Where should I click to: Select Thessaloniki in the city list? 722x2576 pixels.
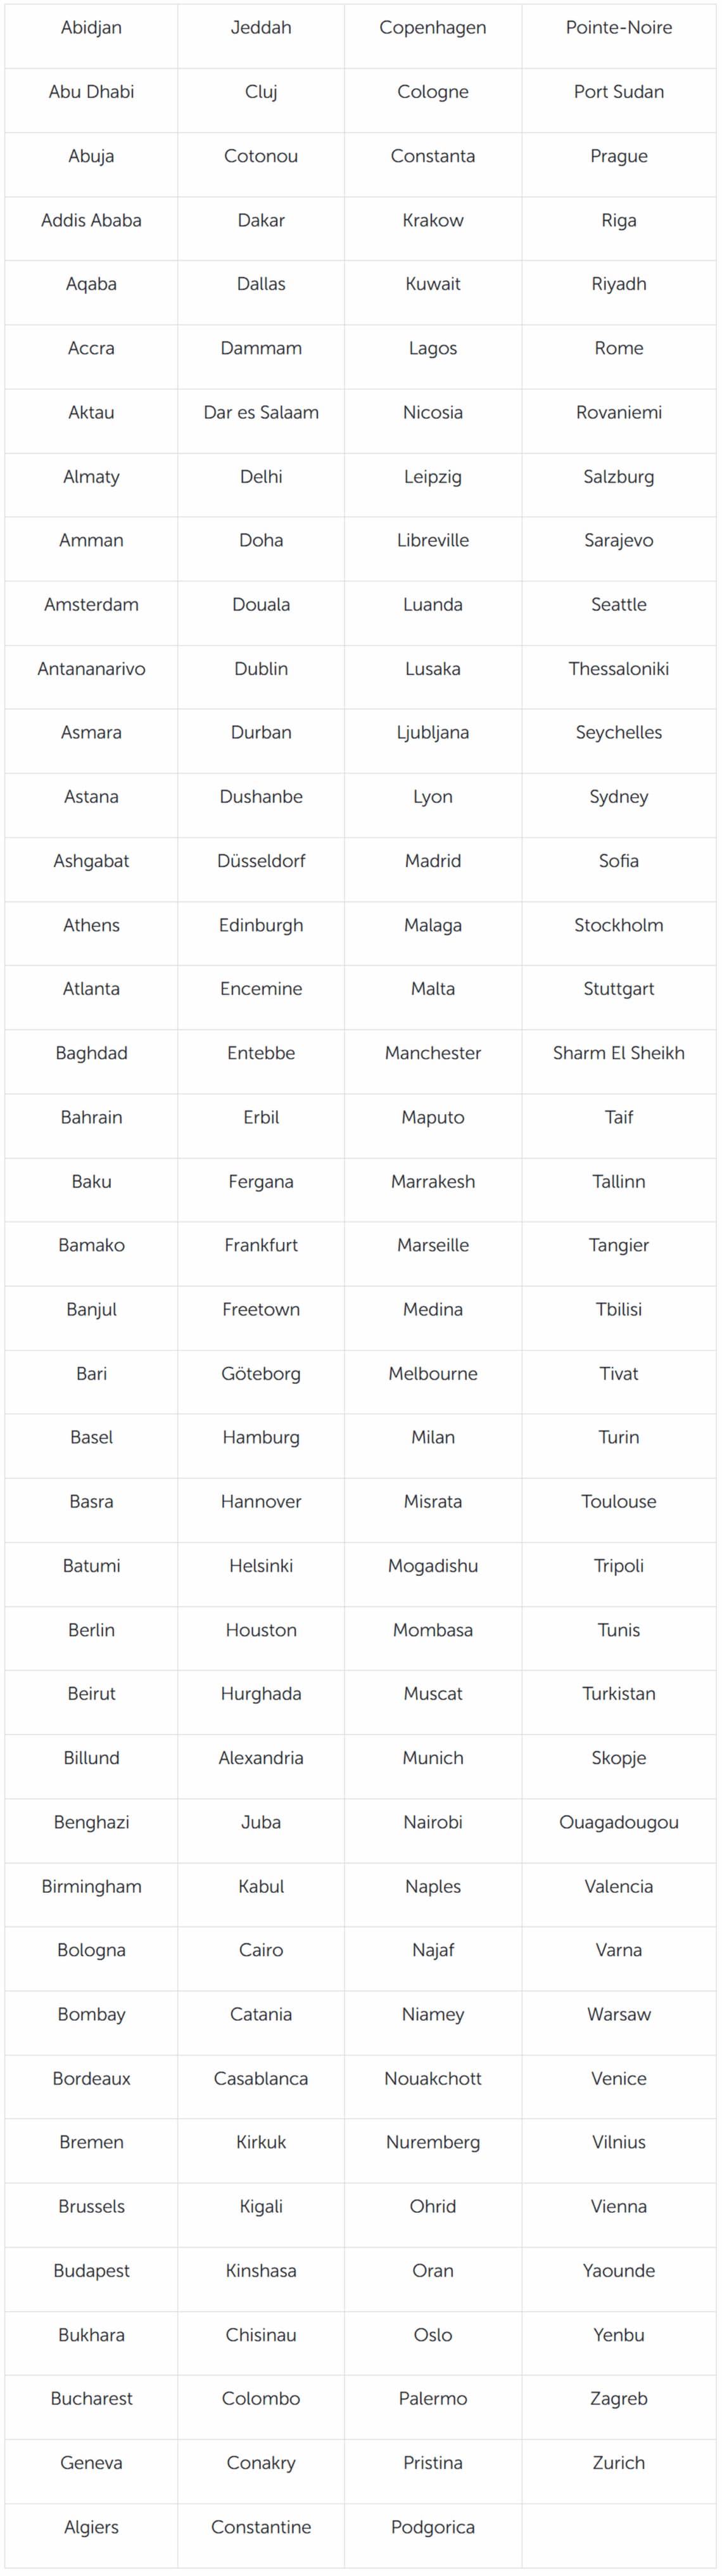point(618,668)
